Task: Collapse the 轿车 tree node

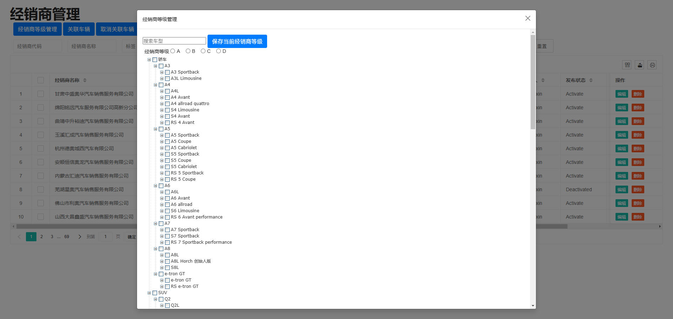Action: (x=149, y=60)
